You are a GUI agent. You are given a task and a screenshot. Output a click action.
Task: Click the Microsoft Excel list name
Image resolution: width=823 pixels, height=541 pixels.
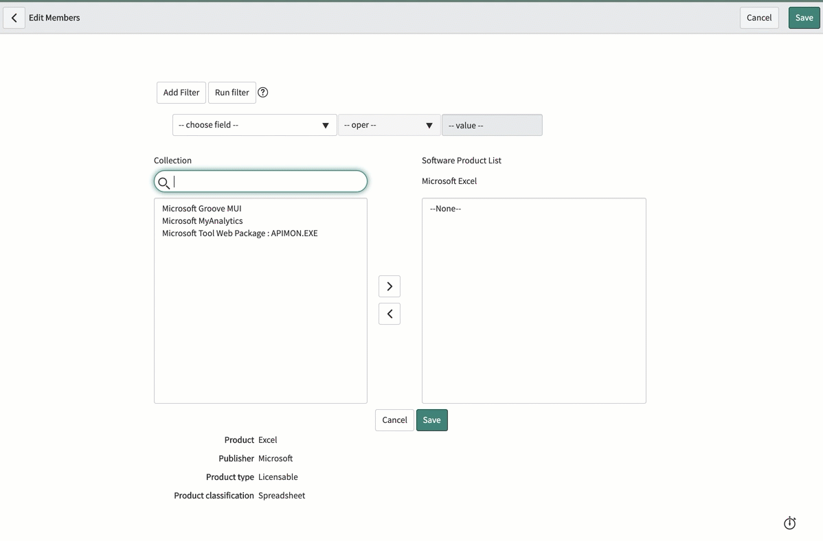click(449, 181)
